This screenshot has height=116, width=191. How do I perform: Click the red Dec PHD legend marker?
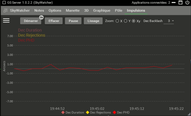pyautogui.click(x=114, y=112)
